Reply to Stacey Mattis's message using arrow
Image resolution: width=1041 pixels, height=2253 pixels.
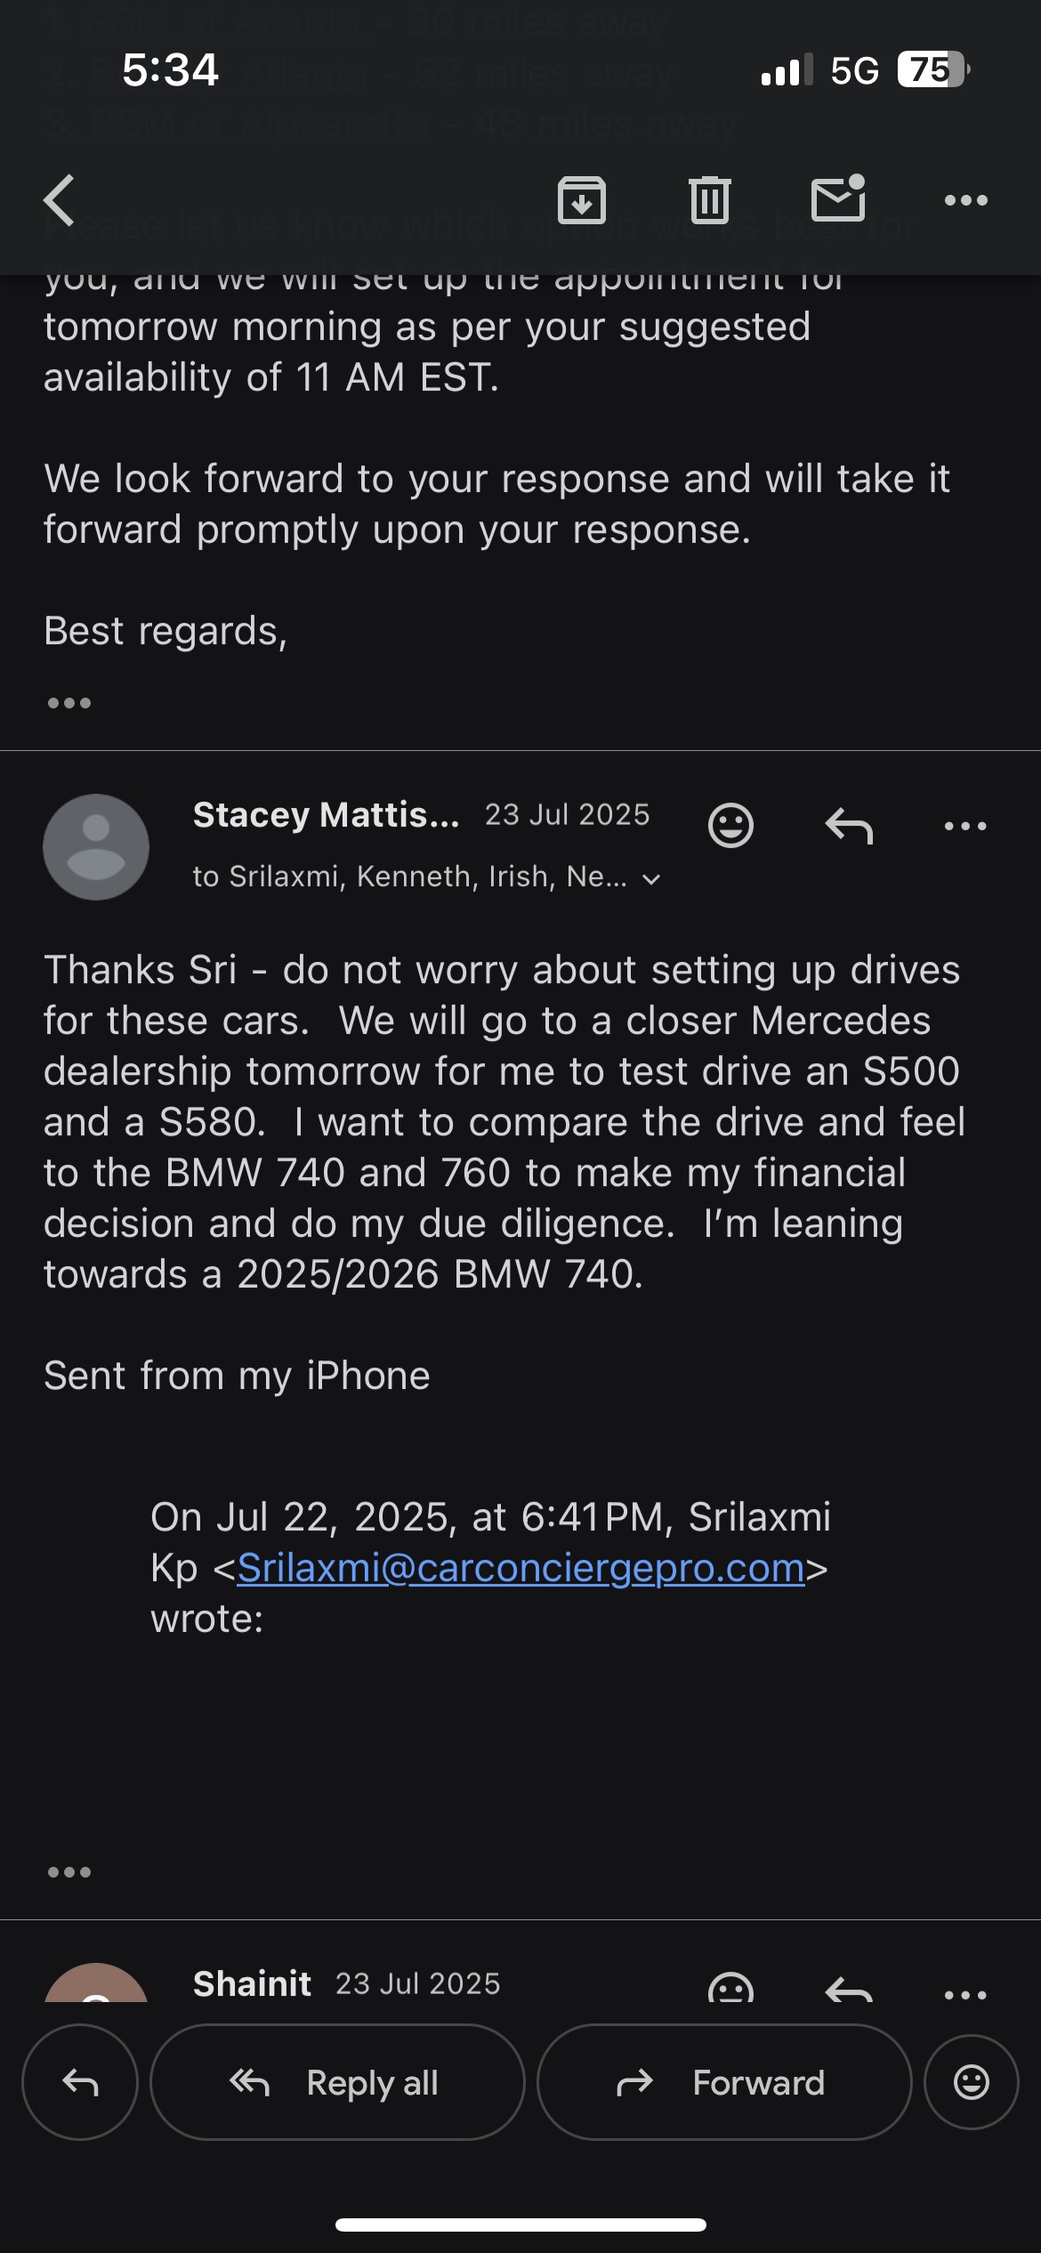[848, 826]
